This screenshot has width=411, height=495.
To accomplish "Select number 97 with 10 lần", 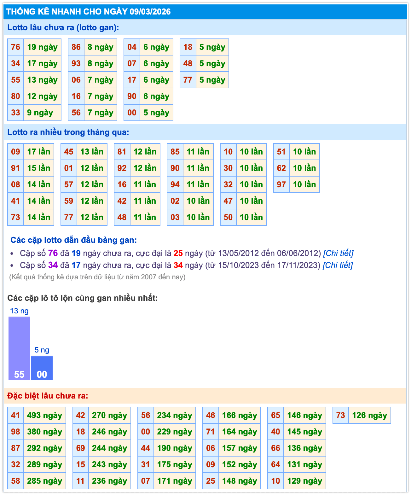I will 281,184.
